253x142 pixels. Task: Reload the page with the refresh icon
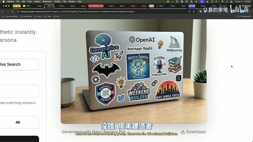tap(12, 11)
